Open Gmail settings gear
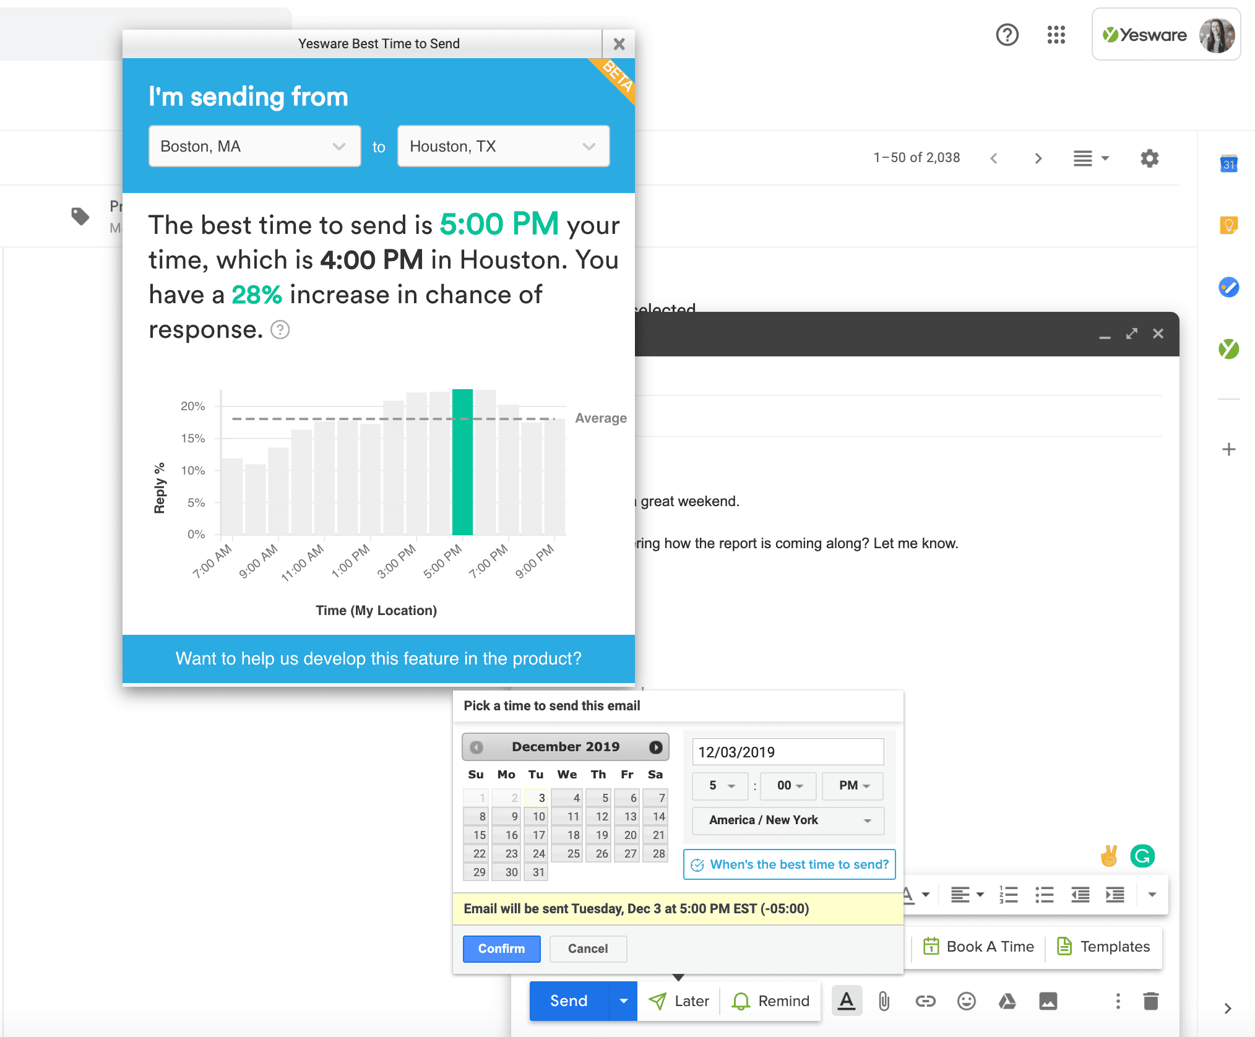 (1149, 158)
